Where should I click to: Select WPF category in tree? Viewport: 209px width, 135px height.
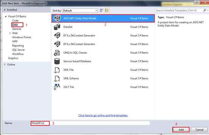(15, 41)
